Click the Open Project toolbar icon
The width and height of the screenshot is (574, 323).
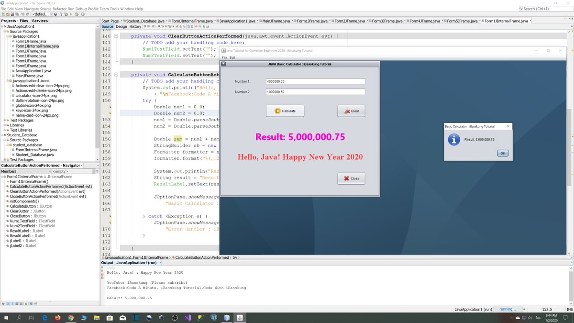[x=12, y=14]
